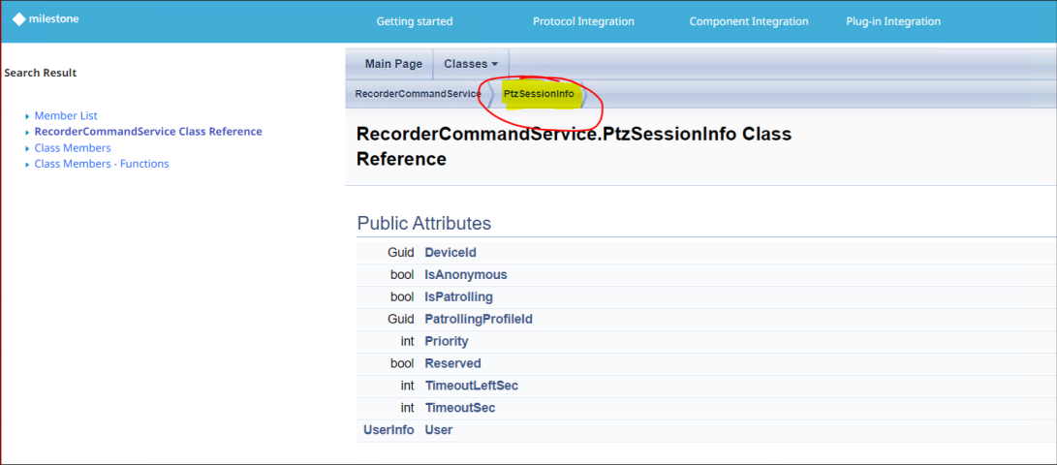Image resolution: width=1057 pixels, height=465 pixels.
Task: Select the Priority attribute link
Action: pos(447,342)
